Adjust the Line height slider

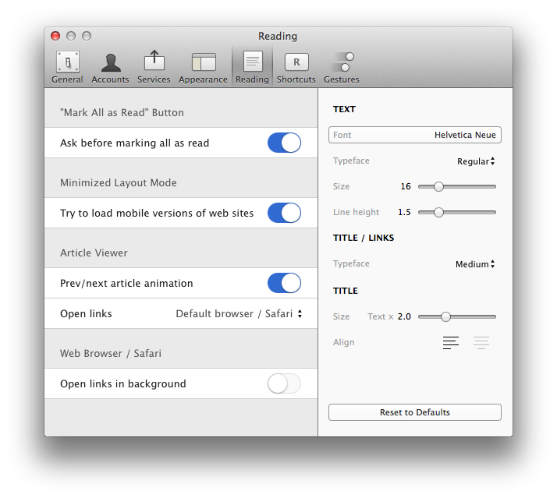[457, 212]
